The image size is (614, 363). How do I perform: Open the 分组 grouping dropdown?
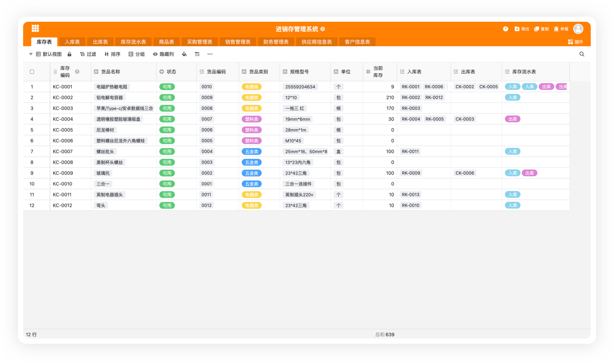coord(137,54)
